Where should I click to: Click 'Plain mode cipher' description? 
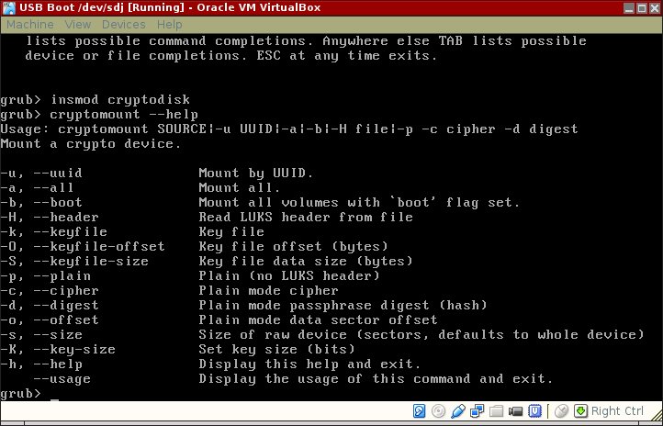[268, 291]
